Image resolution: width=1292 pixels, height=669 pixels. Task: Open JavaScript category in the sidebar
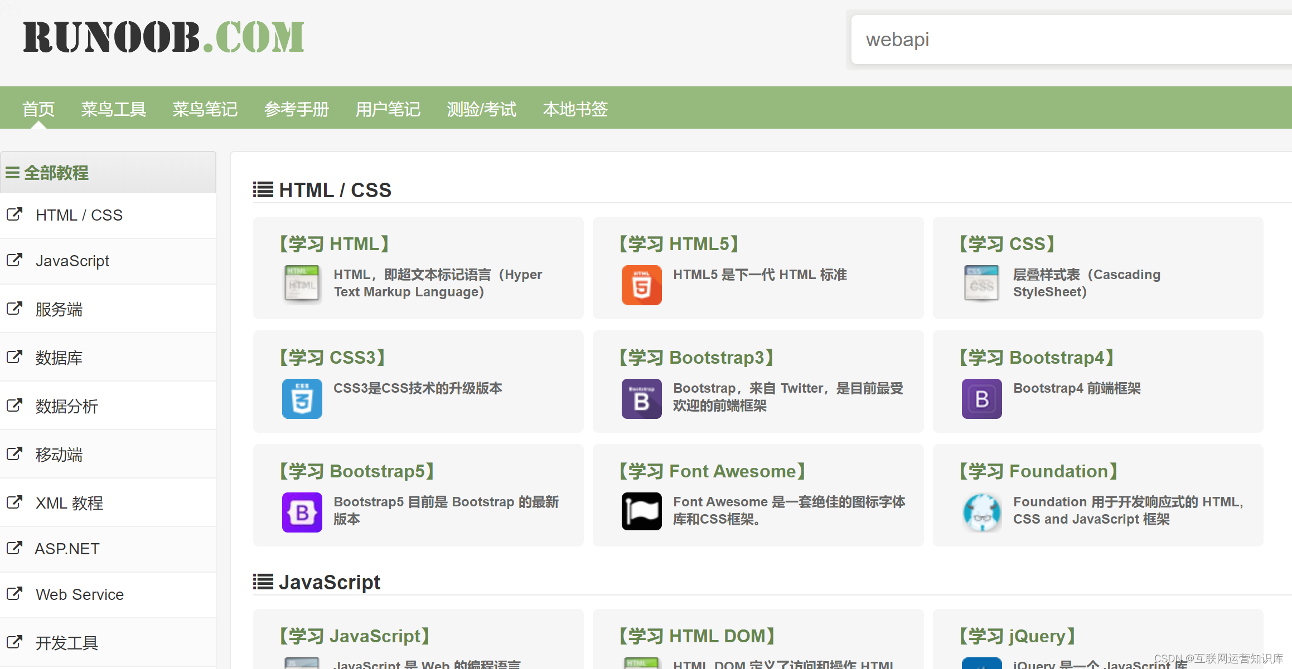click(x=72, y=261)
